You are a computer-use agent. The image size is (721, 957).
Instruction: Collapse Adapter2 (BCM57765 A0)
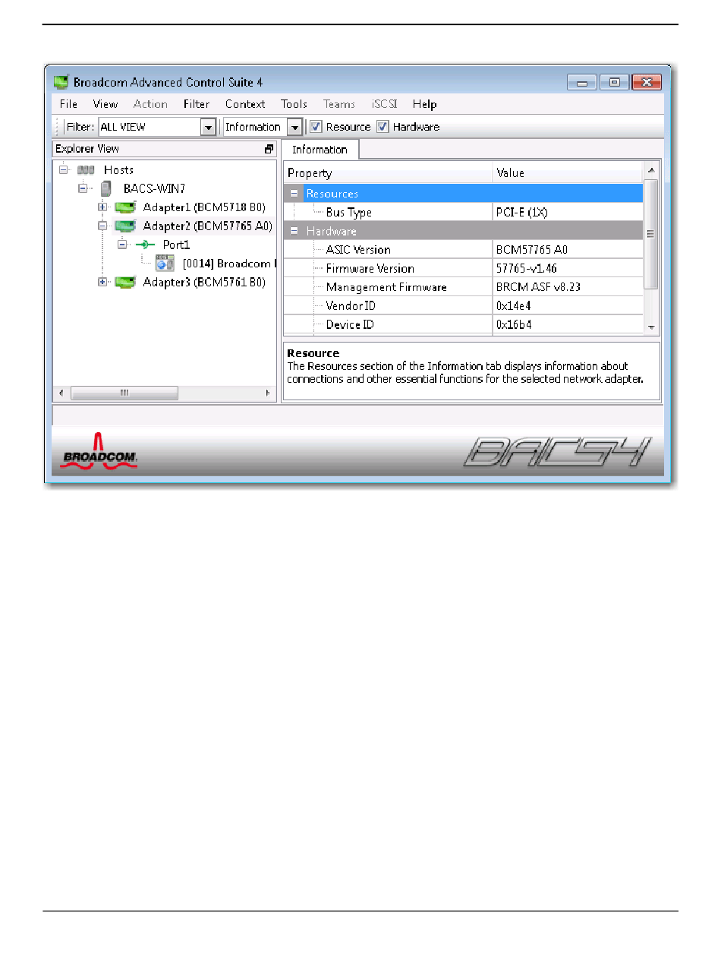click(102, 226)
